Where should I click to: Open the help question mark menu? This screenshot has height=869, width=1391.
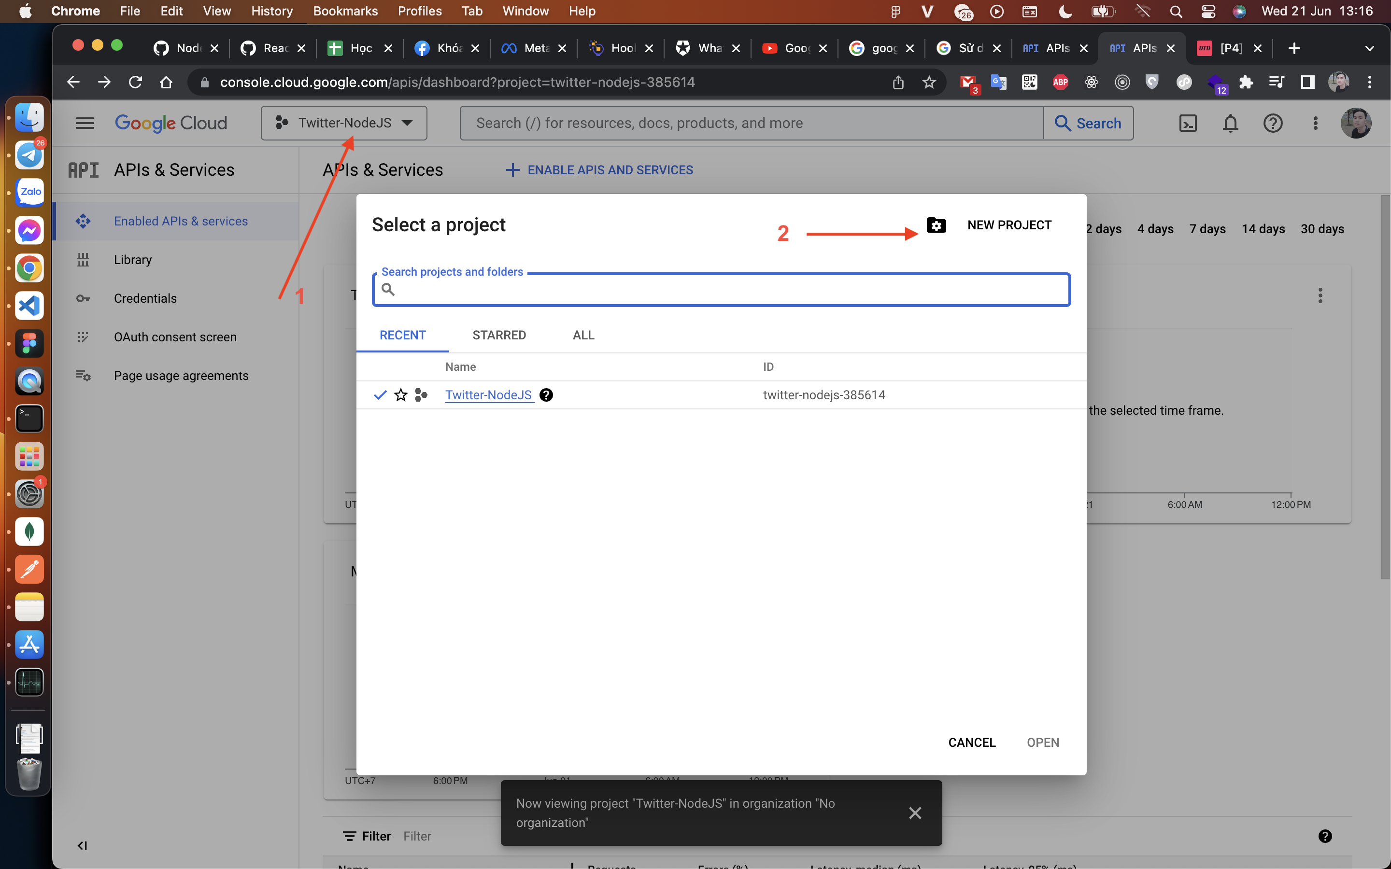coord(1273,123)
